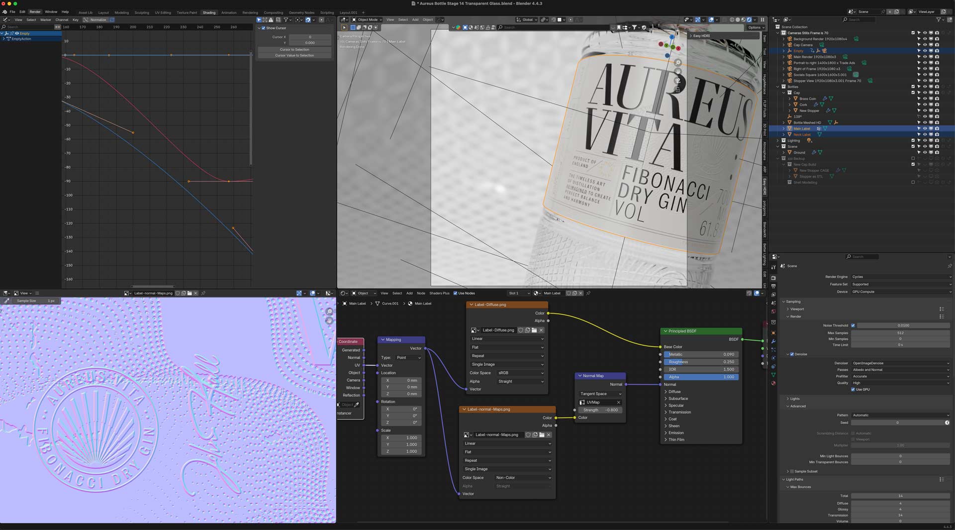Click the filter funnel icon in outliner header

pos(939,19)
